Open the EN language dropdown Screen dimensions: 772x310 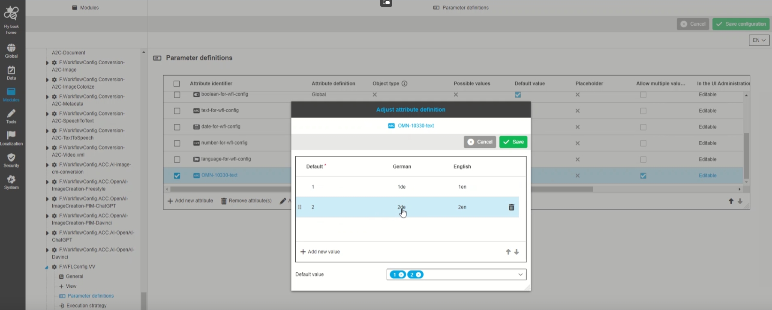point(759,40)
